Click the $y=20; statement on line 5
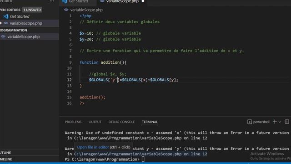The width and height of the screenshot is (291, 164). click(x=86, y=39)
